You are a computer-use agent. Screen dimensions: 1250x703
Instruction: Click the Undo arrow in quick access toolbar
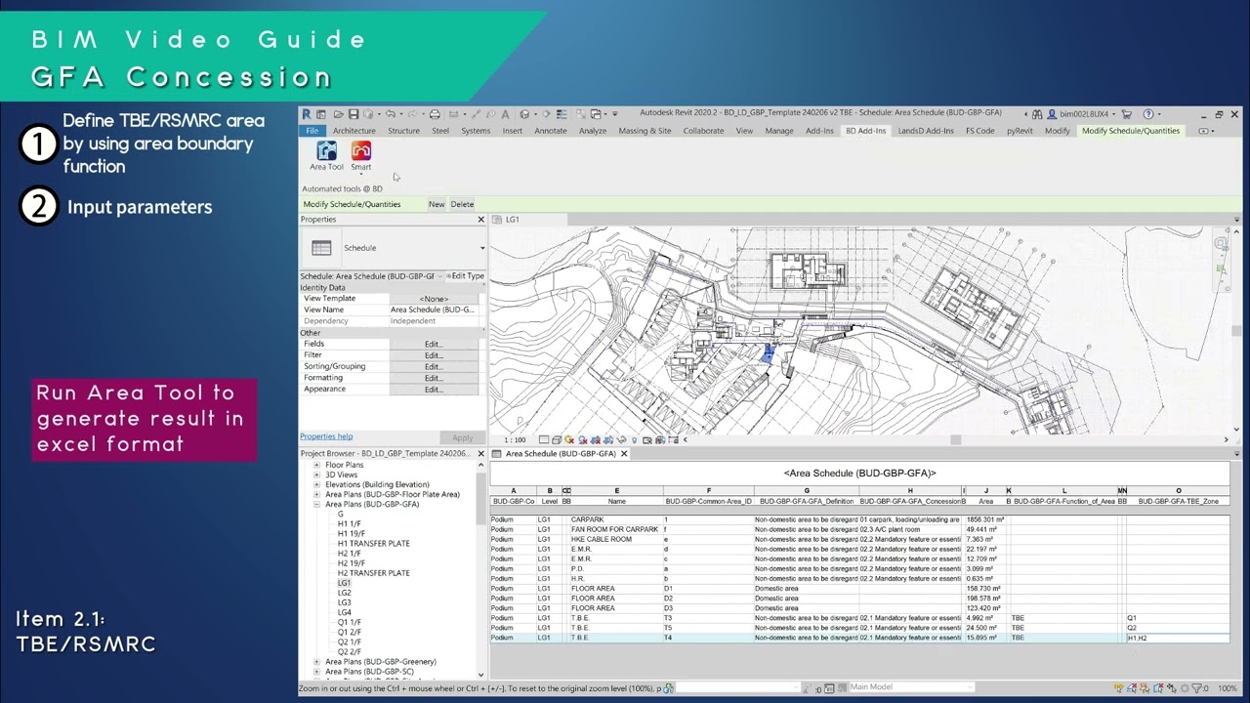pos(390,114)
